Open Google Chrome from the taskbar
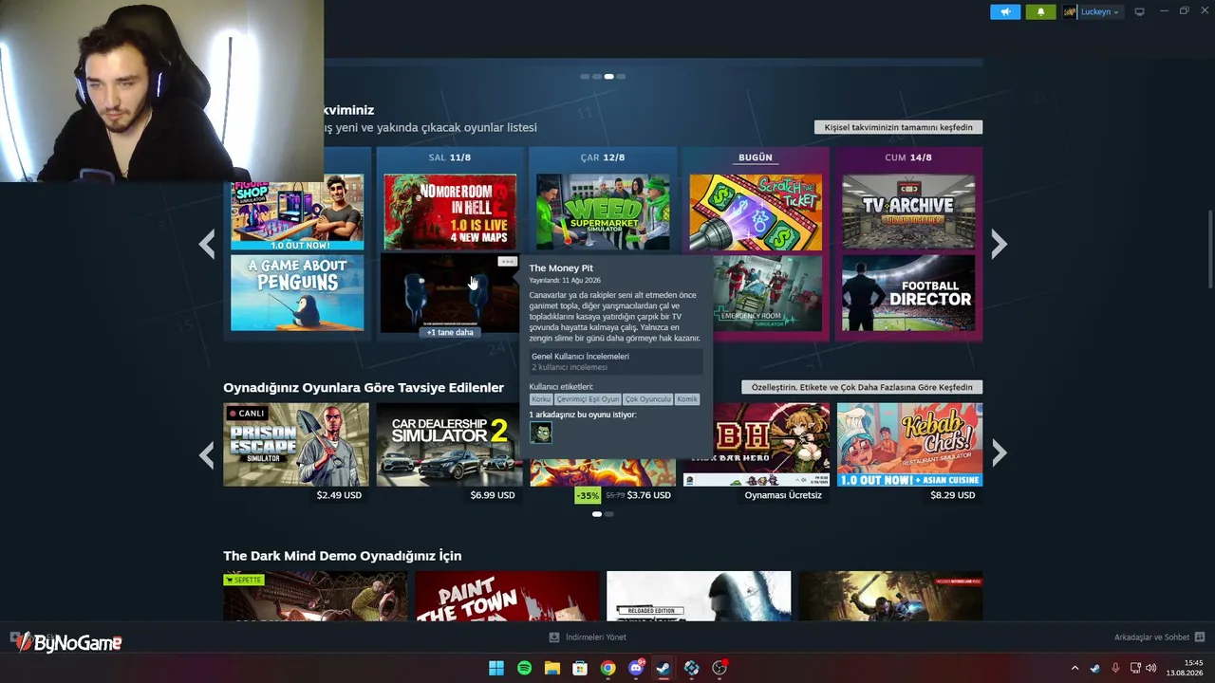Image resolution: width=1215 pixels, height=683 pixels. [x=607, y=668]
